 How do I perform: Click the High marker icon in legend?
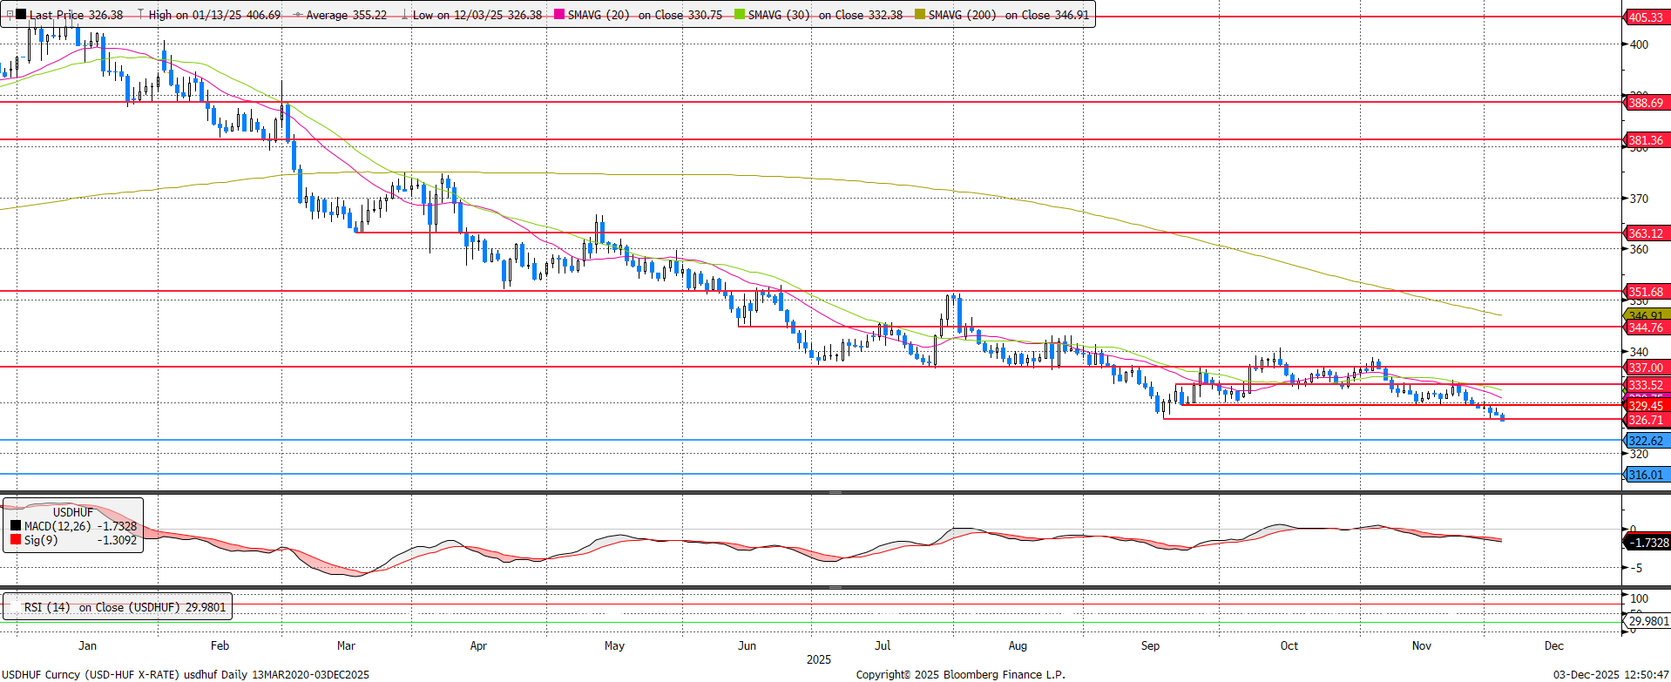pyautogui.click(x=140, y=15)
